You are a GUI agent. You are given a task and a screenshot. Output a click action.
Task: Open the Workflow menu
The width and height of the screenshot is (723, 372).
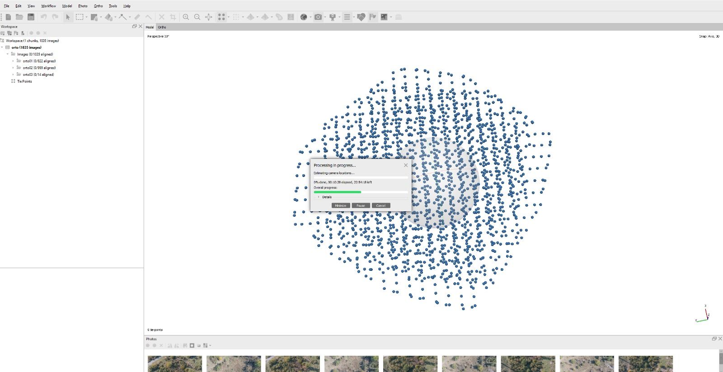tap(48, 6)
